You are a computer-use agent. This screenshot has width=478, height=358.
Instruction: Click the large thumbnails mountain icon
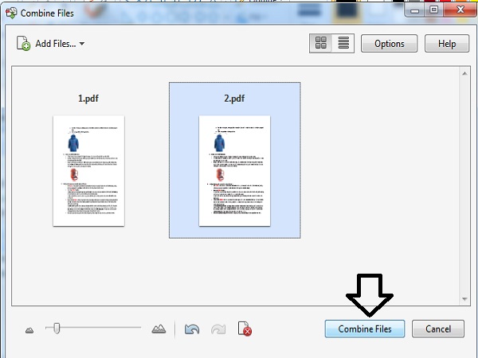159,329
